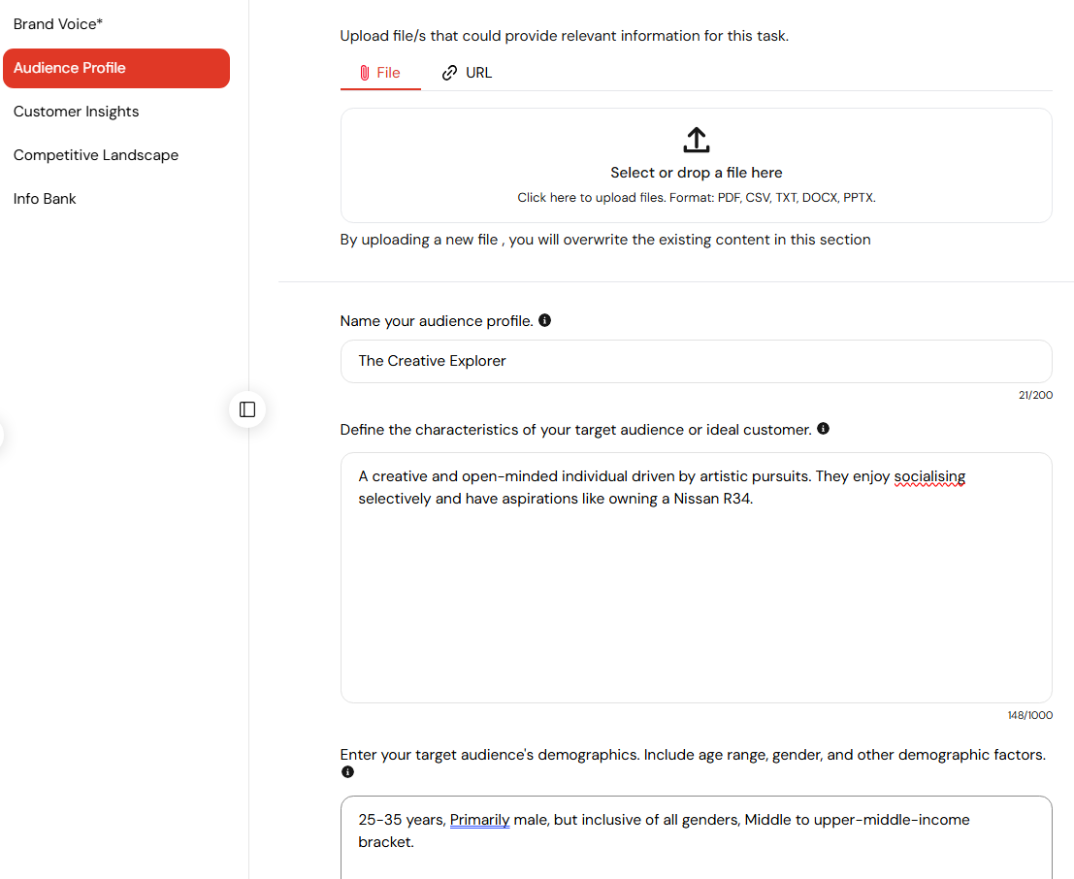Click info icon beside target audience characteristics
Viewport: 1074px width, 879px height.
[824, 428]
